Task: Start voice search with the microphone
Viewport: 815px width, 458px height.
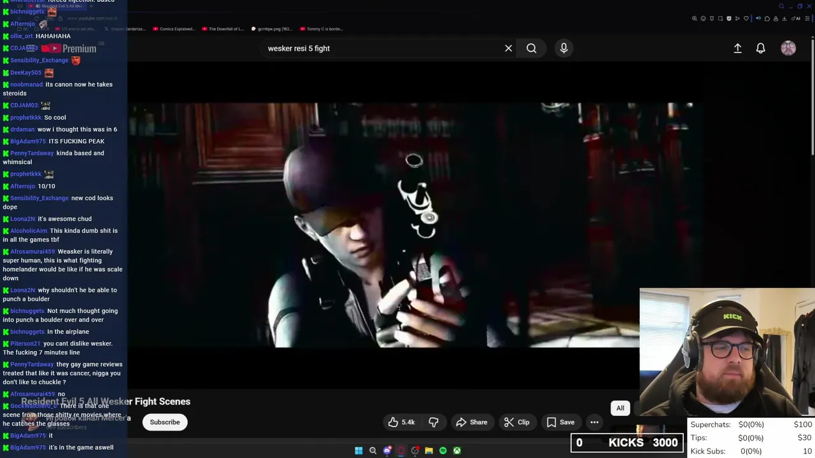Action: pyautogui.click(x=563, y=48)
